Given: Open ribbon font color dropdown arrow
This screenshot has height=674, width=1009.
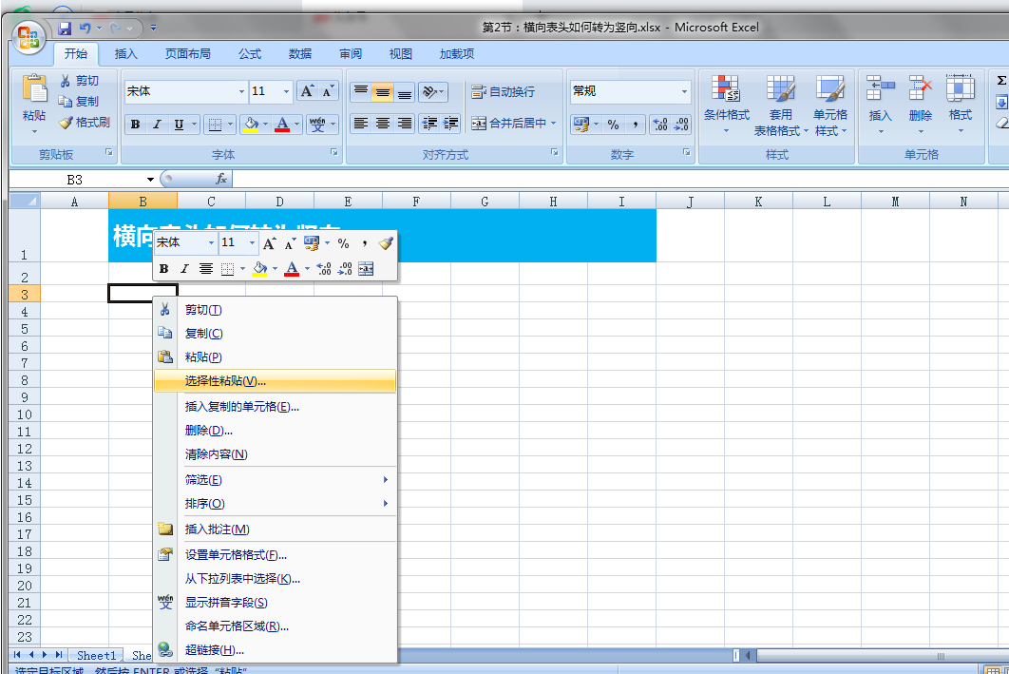Looking at the screenshot, I should click(x=296, y=125).
